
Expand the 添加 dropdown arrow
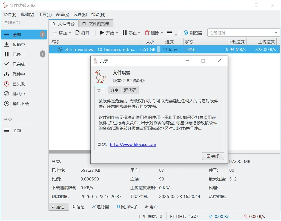(x=70, y=33)
